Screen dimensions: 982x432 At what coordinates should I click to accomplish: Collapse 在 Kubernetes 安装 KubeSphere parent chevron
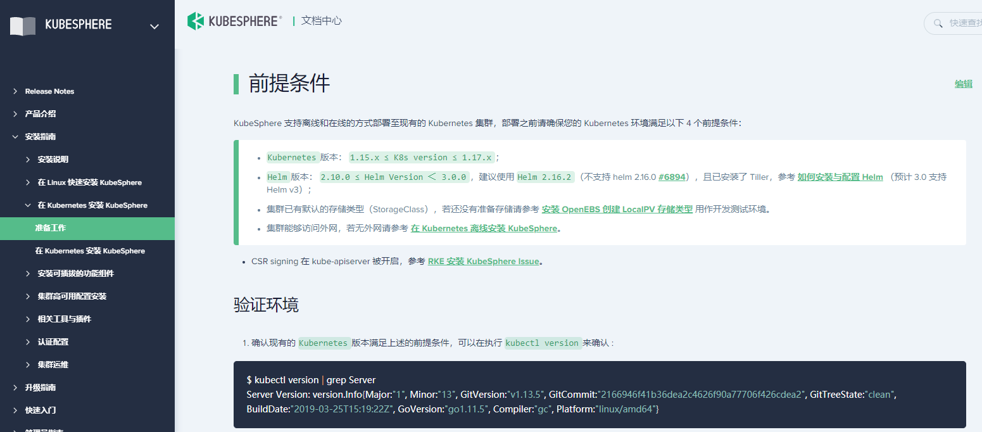pyautogui.click(x=27, y=205)
